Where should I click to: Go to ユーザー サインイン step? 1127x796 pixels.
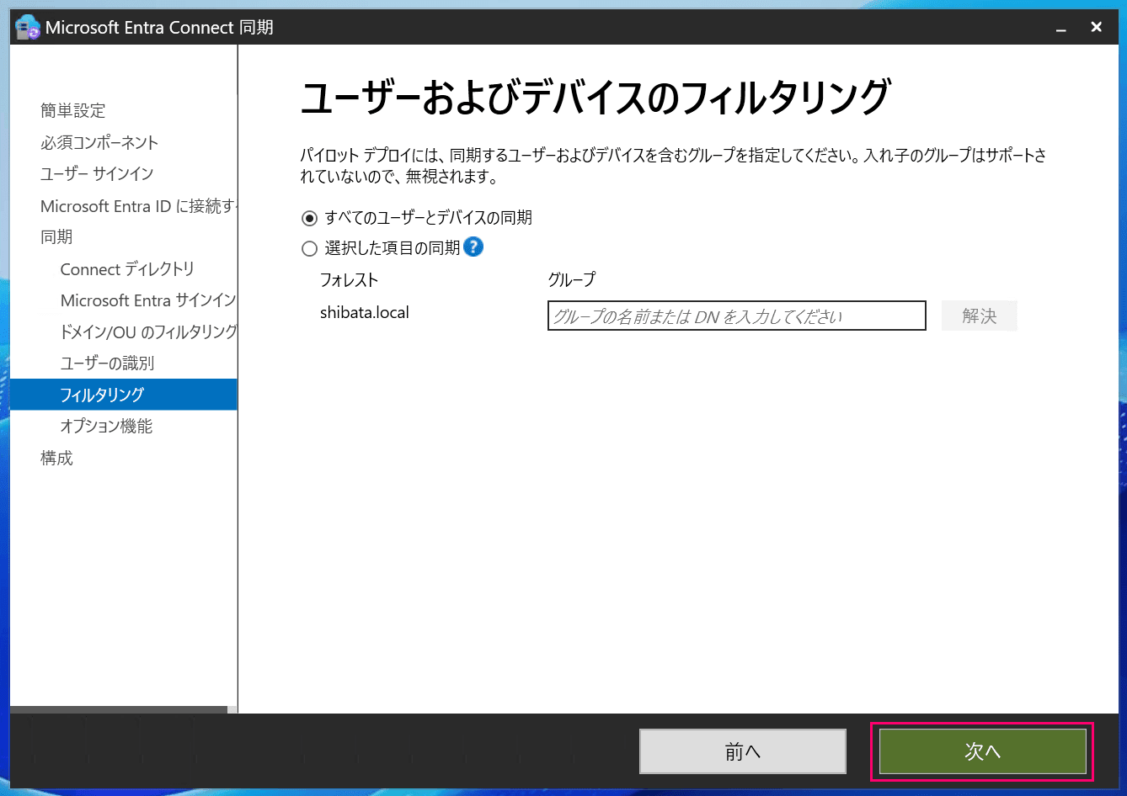(x=97, y=174)
